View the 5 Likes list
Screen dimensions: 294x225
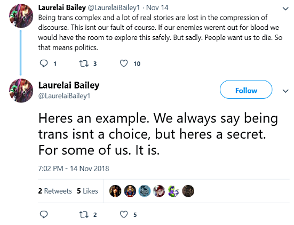pyautogui.click(x=88, y=191)
